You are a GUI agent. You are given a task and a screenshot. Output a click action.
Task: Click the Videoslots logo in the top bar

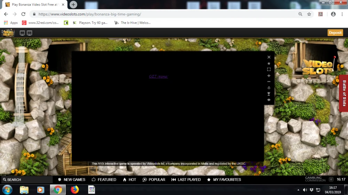[x=8, y=33]
